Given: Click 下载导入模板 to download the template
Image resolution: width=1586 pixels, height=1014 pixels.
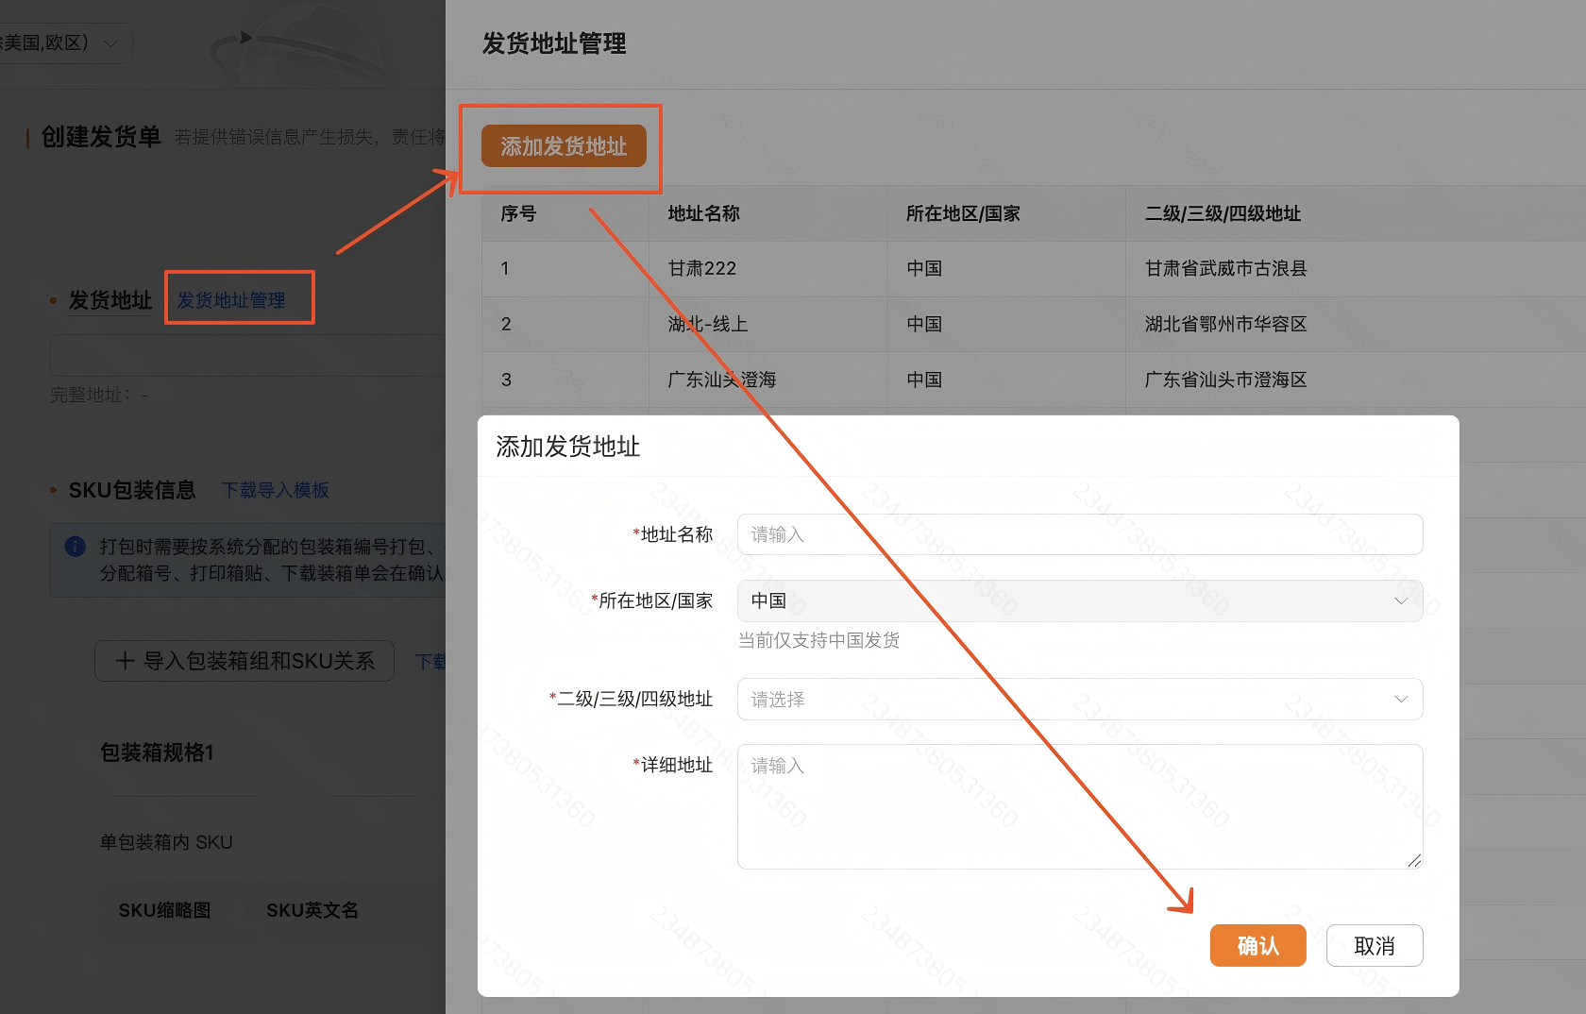Looking at the screenshot, I should pos(274,490).
